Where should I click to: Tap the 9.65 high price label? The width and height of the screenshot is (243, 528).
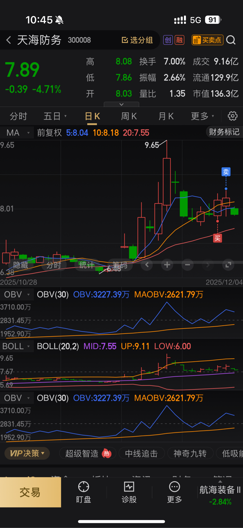click(152, 145)
